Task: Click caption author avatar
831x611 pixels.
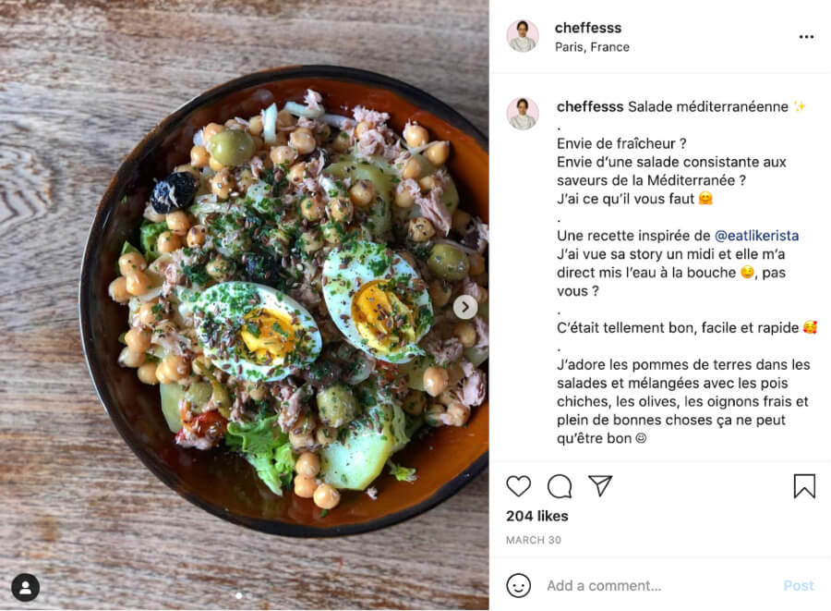Action: pos(523,114)
